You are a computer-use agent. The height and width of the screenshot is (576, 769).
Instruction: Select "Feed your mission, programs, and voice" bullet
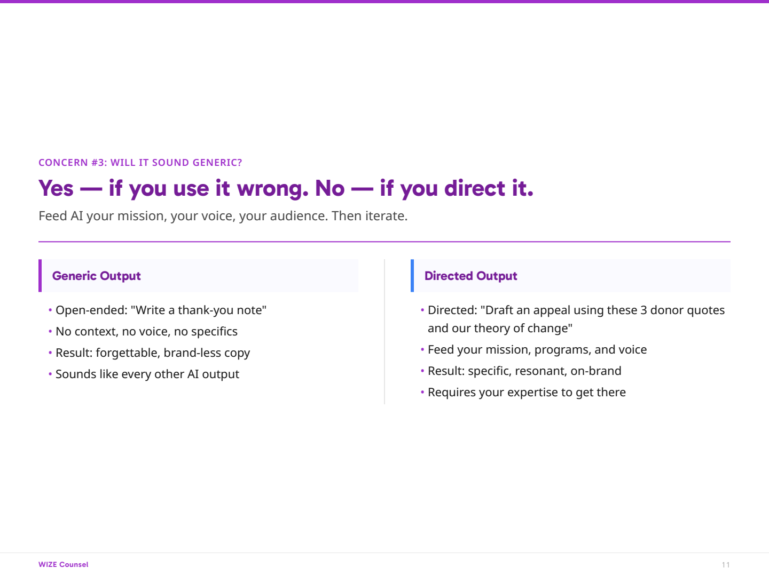pyautogui.click(x=537, y=350)
